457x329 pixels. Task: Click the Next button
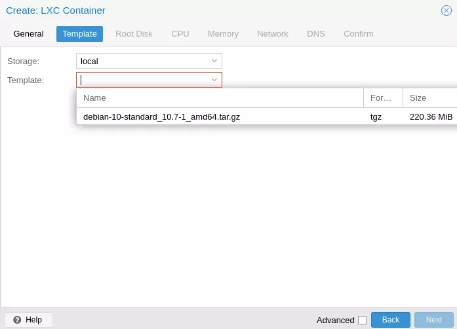click(x=434, y=320)
